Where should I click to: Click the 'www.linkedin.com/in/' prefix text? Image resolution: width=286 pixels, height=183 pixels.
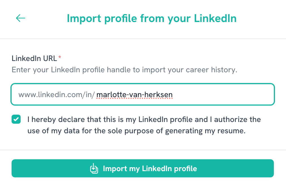[57, 94]
